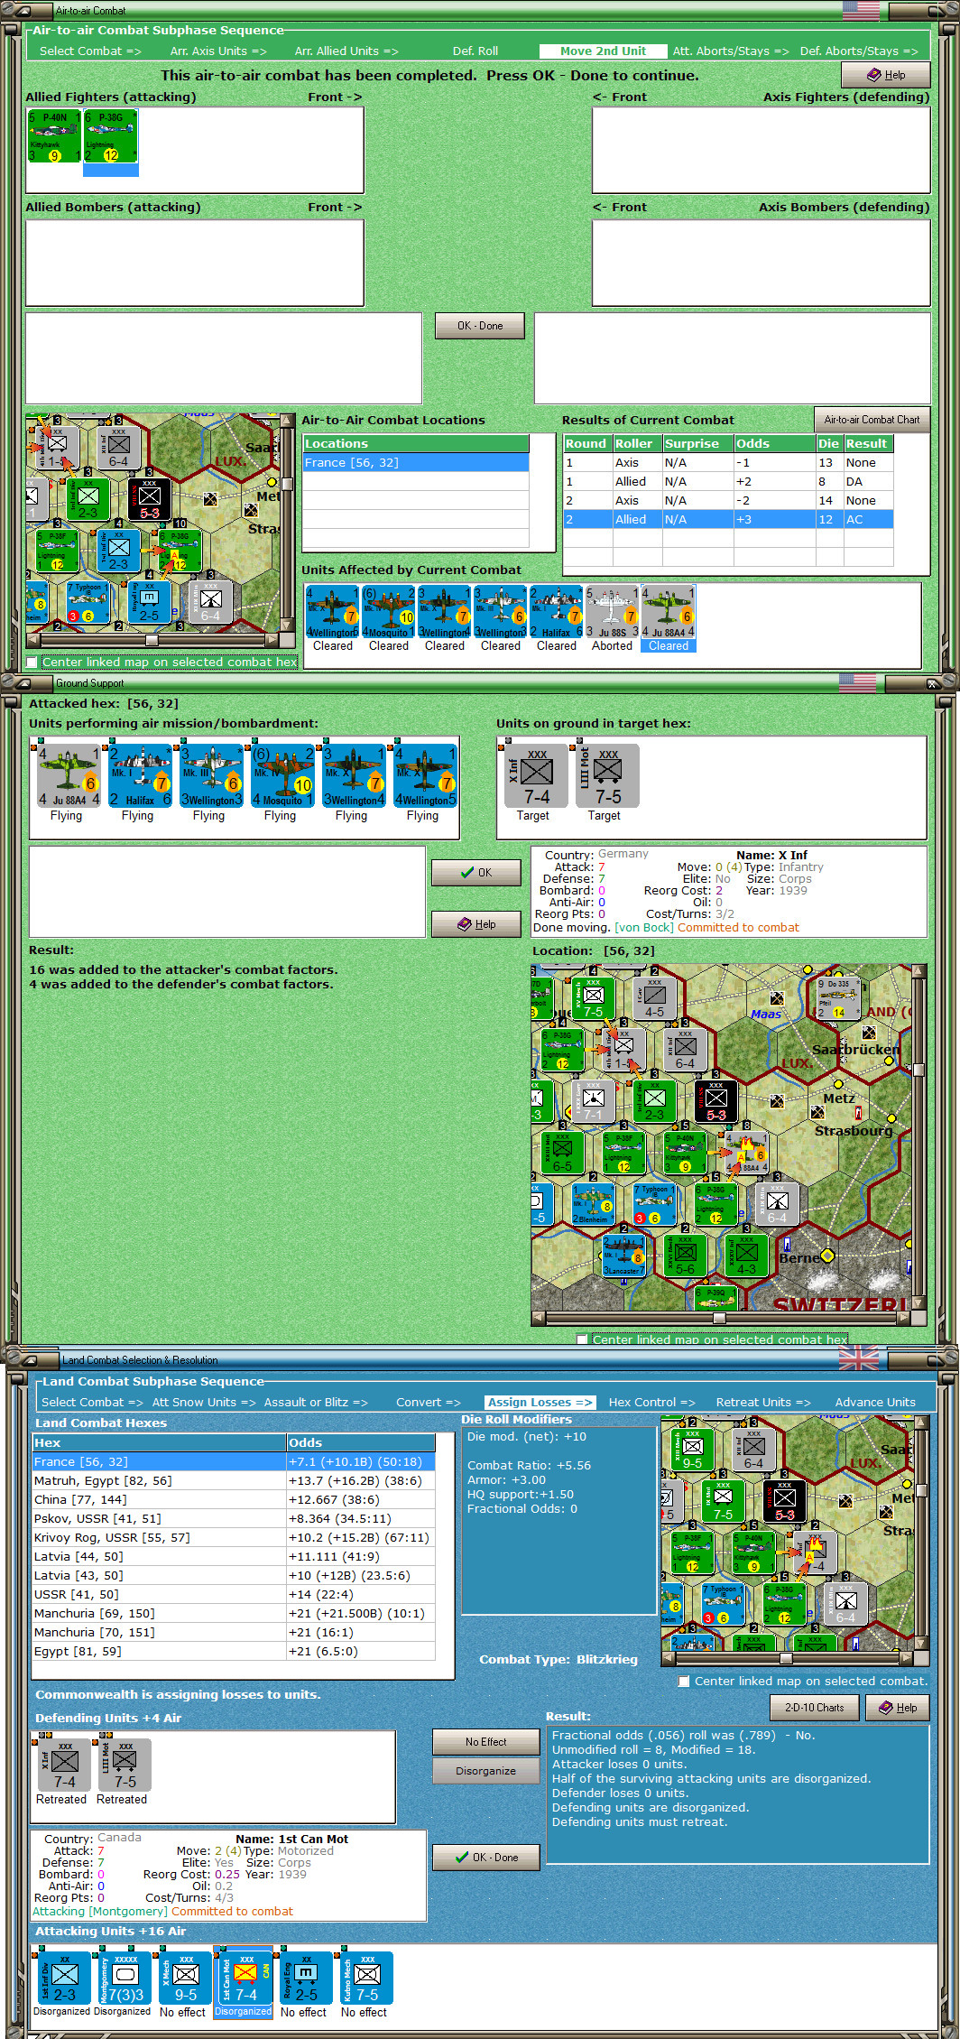Viewport: 960px width, 2039px height.
Task: Open 2D-10 Charts
Action: 815,1708
